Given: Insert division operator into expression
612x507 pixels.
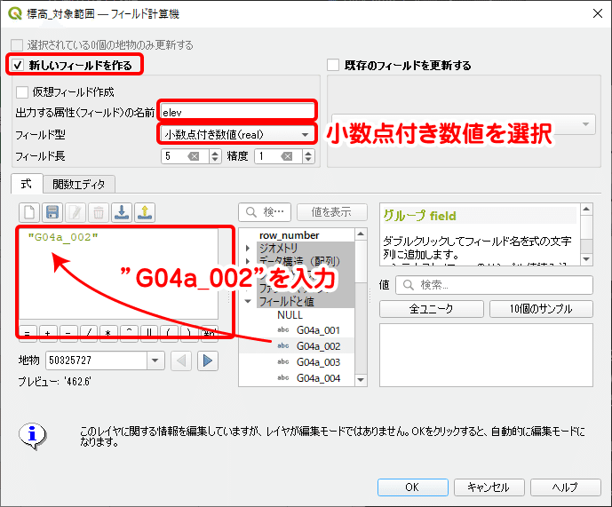Looking at the screenshot, I should tap(89, 334).
